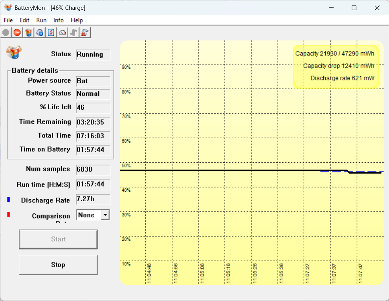Image resolution: width=389 pixels, height=301 pixels.
Task: Click the 11:07:27 time label on the chart
Action: coord(307,273)
